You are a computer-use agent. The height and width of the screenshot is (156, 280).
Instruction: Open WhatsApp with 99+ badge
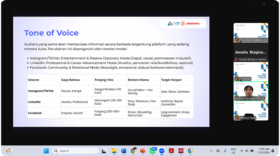point(153,150)
